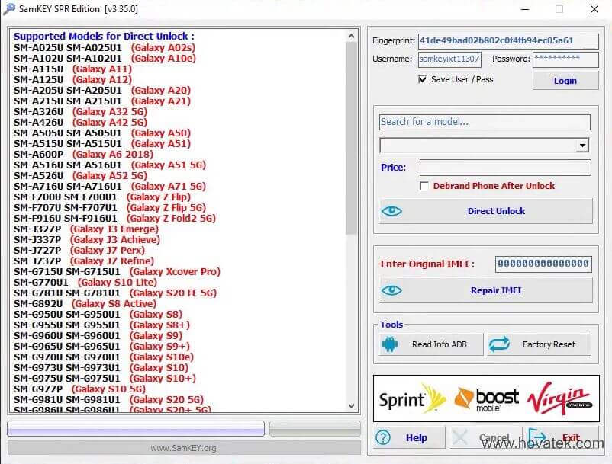Click the Enter Original IMEI field
This screenshot has height=464, width=612.
point(543,264)
